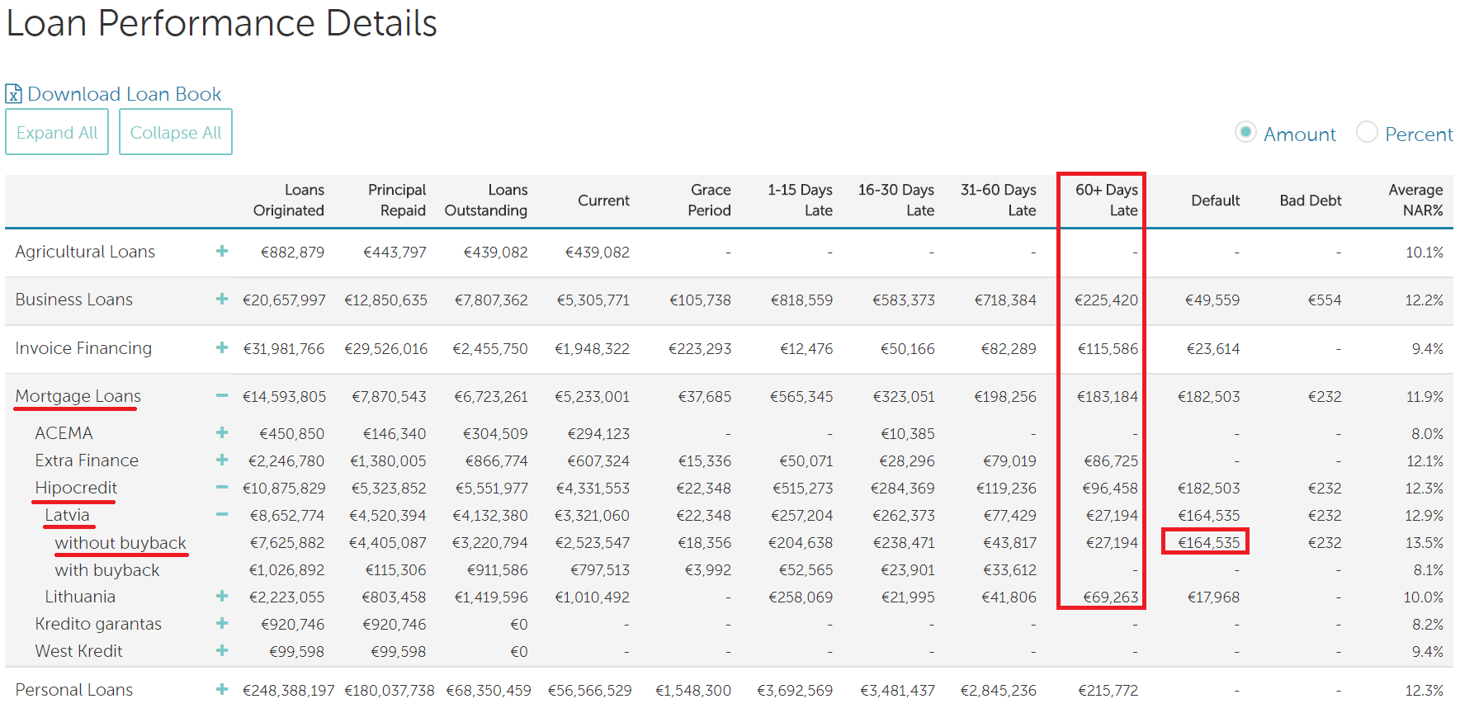Collapse the Latvia country row
This screenshot has width=1460, height=713.
pos(221,514)
